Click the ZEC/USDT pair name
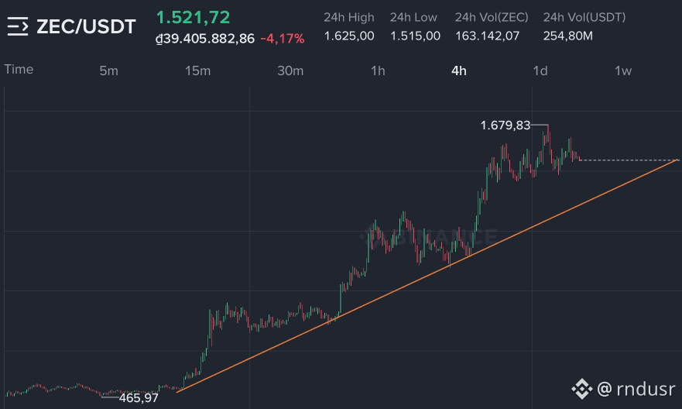Screen dimensions: 682x409 pyautogui.click(x=86, y=26)
